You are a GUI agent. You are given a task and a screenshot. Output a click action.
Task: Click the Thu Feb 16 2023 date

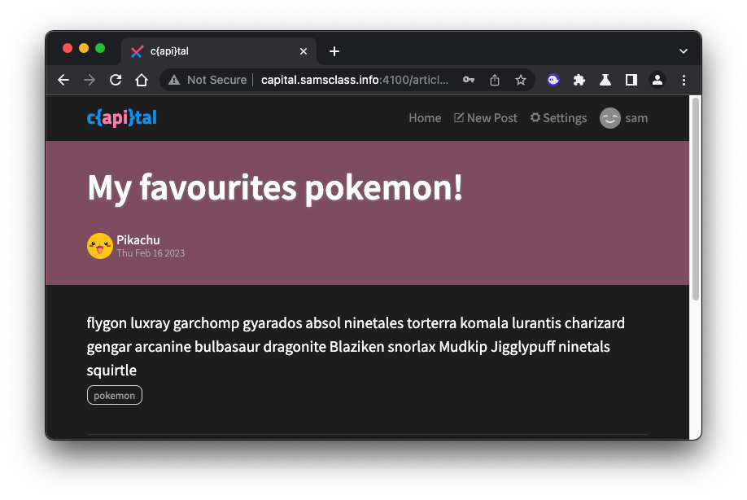pos(151,253)
